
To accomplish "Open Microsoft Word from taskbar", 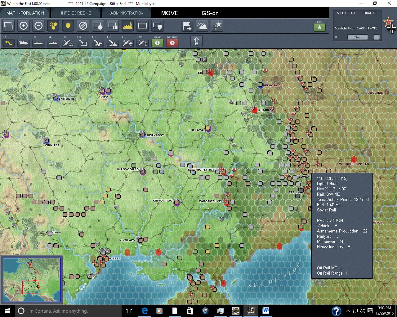I will point(266,311).
